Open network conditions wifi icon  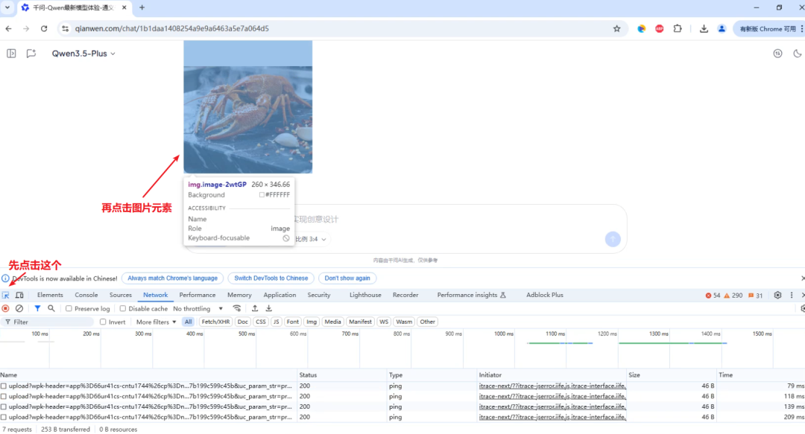coord(237,308)
